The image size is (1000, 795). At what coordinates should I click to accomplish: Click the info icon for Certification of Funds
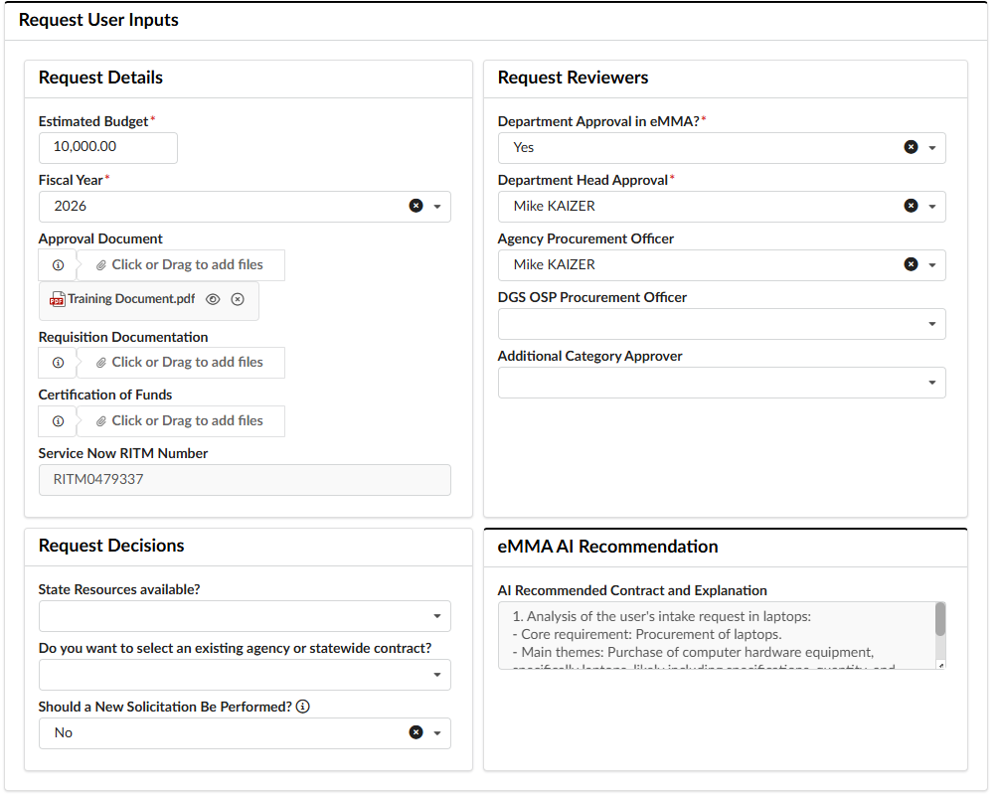58,420
